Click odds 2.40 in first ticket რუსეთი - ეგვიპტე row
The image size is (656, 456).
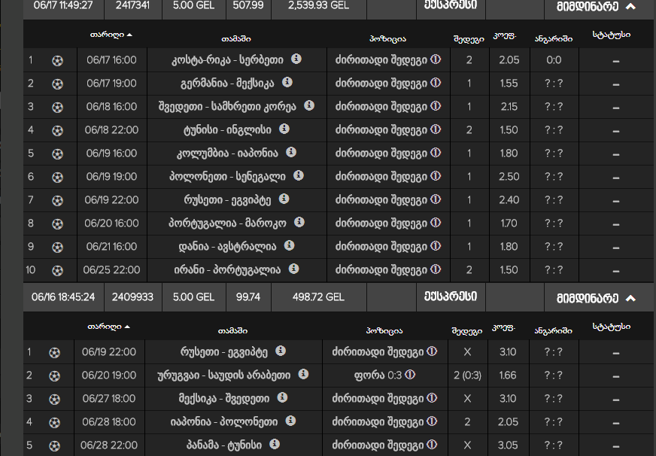509,200
